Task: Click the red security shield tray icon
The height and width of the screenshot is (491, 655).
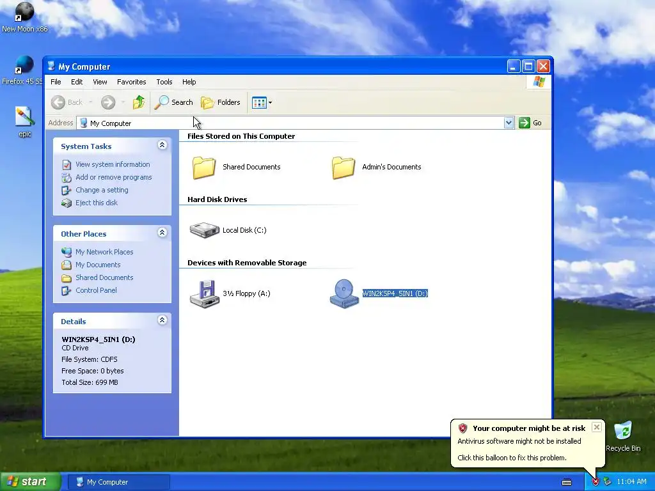Action: pos(596,482)
